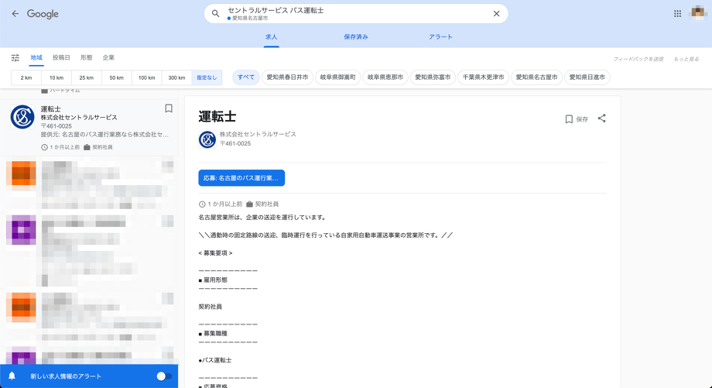Open the セントラルサービス logo in job list
This screenshot has height=388, width=712.
22,117
